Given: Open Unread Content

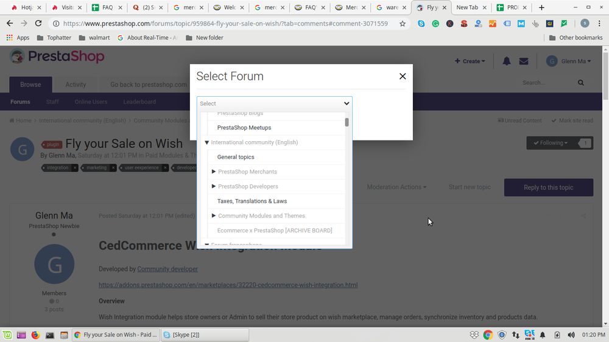Looking at the screenshot, I should point(519,120).
